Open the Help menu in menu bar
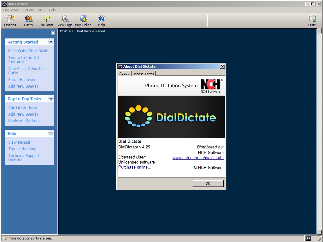 coord(52,10)
